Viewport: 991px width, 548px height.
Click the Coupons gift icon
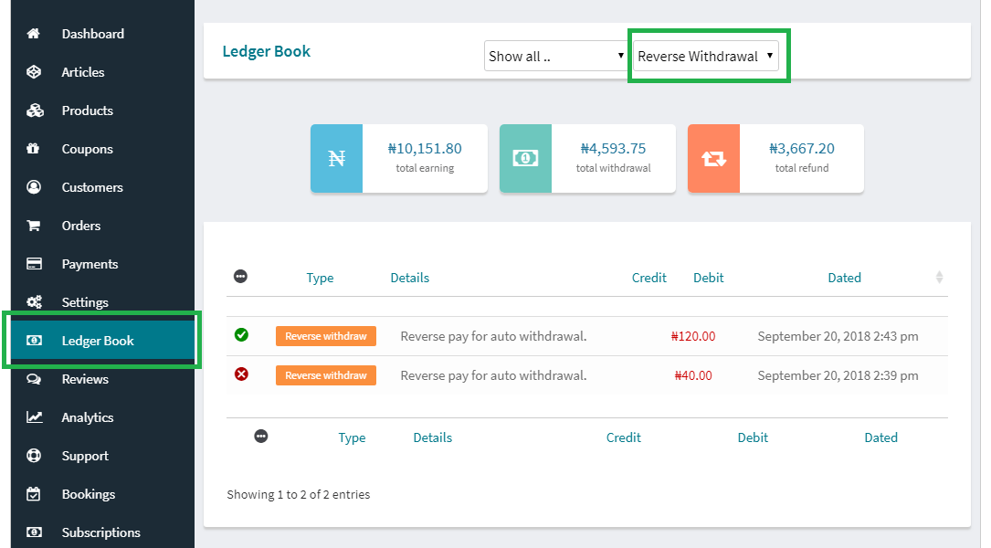pos(33,149)
